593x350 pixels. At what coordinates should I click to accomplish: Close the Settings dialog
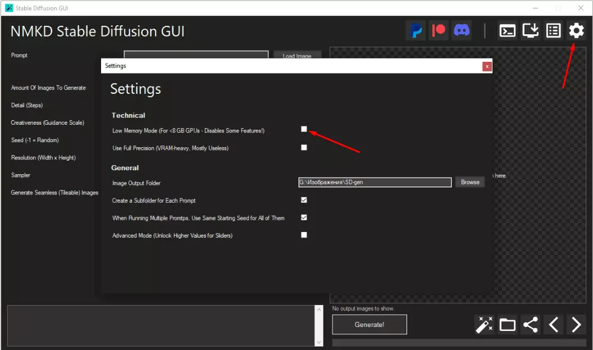point(487,67)
